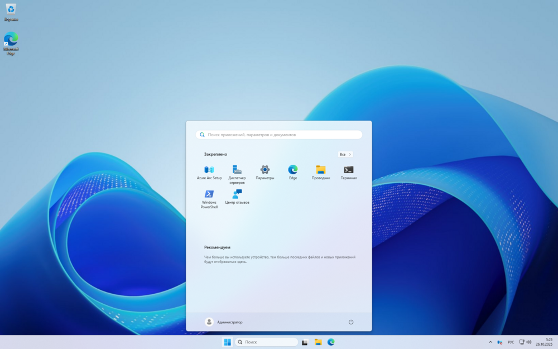The width and height of the screenshot is (558, 349).
Task: Open Центр отзывов (Feedback Hub)
Action: [x=237, y=194]
